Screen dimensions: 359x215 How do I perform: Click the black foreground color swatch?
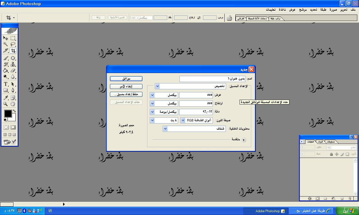pos(8,113)
